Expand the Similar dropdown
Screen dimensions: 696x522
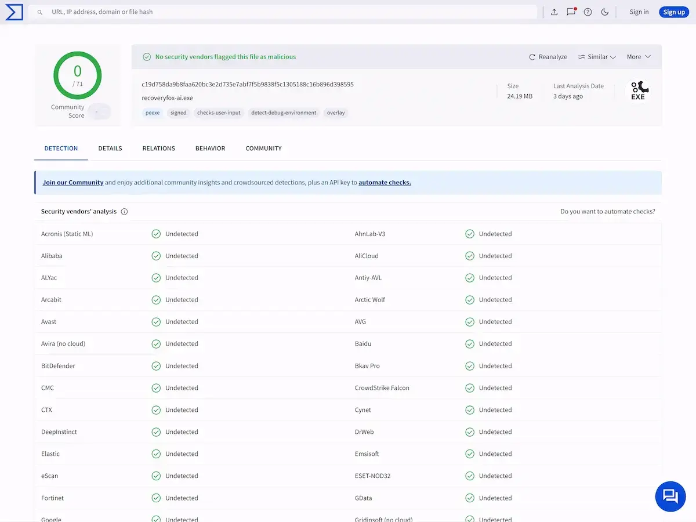pos(597,57)
